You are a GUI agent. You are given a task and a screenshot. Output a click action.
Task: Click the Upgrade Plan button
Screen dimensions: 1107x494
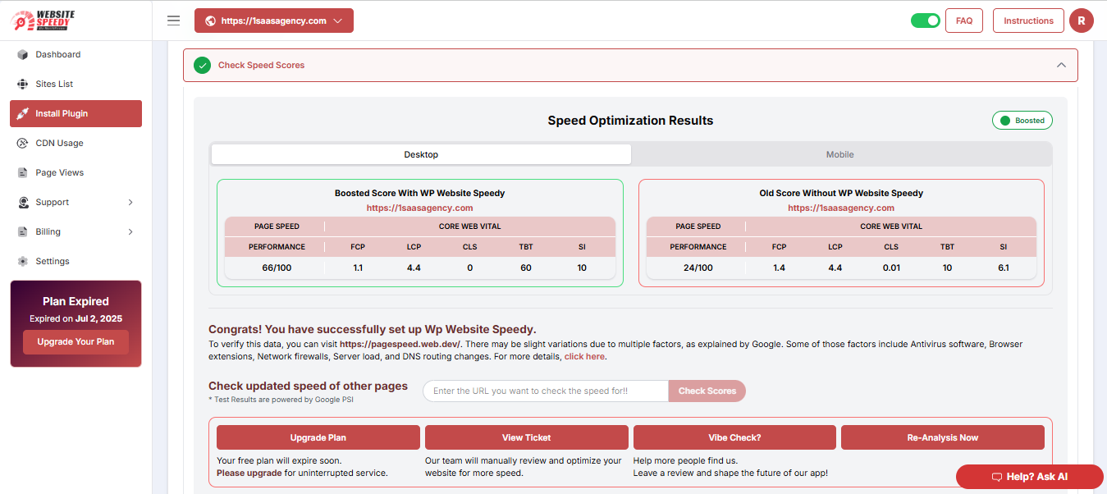318,437
